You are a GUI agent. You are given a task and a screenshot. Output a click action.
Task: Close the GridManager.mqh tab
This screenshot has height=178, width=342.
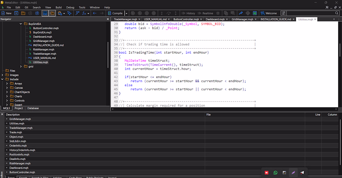(256, 19)
